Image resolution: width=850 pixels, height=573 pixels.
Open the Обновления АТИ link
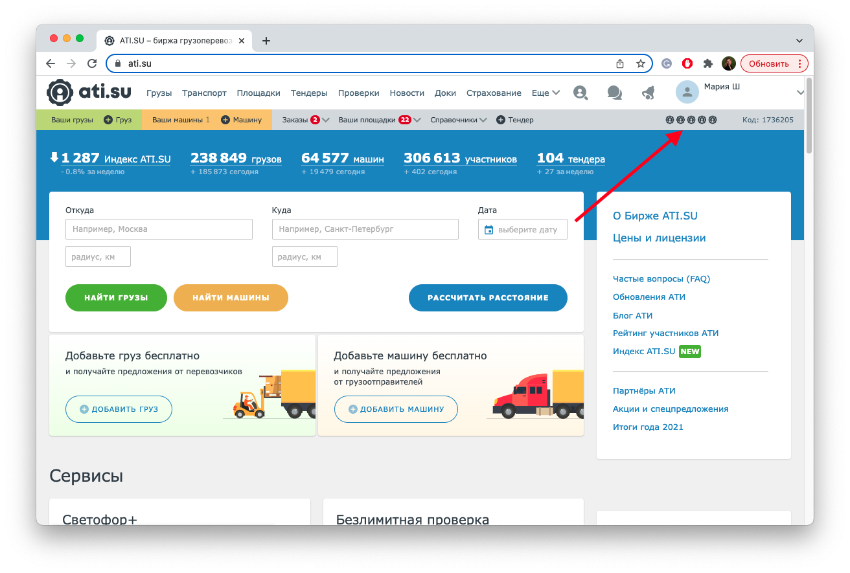click(649, 297)
